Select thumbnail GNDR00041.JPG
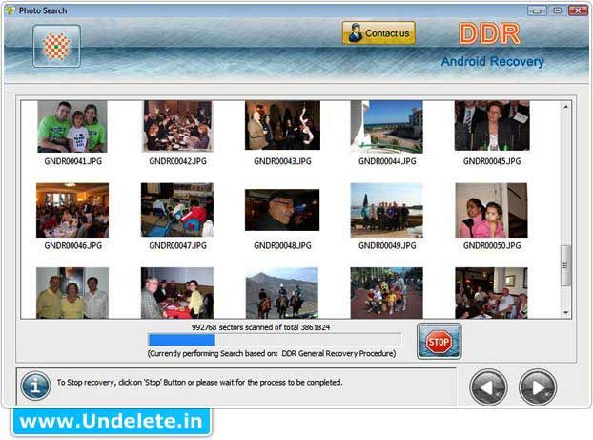593x440 pixels. click(x=72, y=127)
